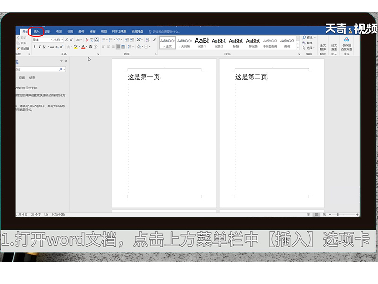Screen dimensions: 378x284
Task: Open the Font Color swatch
Action: point(83,46)
